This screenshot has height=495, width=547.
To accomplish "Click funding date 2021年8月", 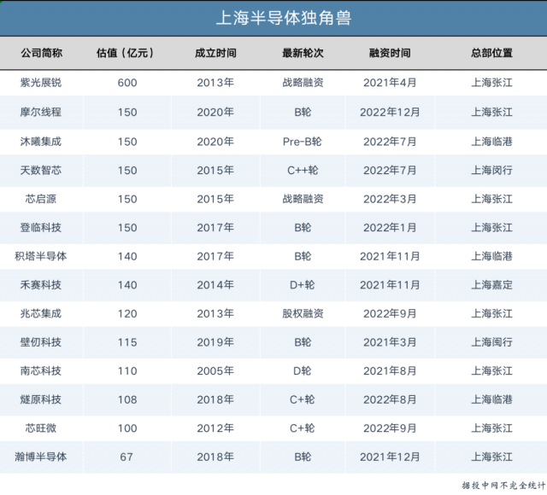I will pos(390,371).
